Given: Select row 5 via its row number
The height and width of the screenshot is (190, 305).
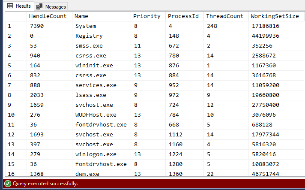Looking at the screenshot, I should 16,66.
